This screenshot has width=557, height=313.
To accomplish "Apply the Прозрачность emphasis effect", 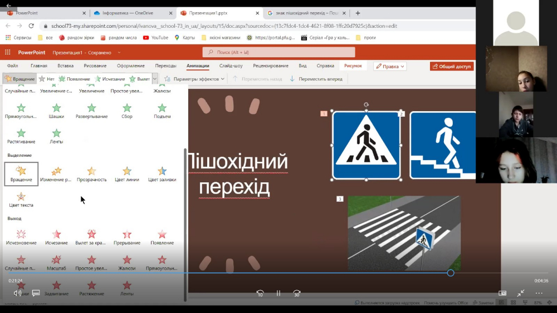I will (92, 174).
